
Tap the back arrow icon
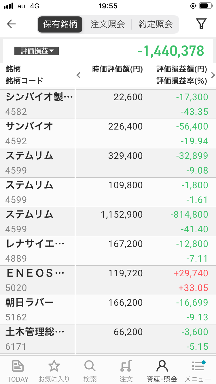click(x=12, y=24)
